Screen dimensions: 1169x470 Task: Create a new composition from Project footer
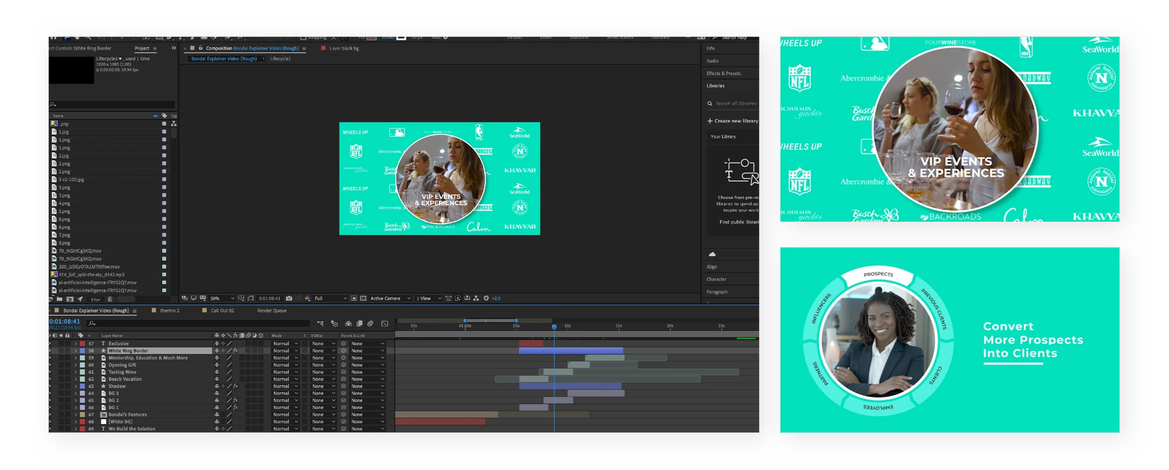(70, 299)
